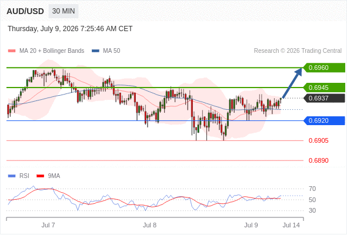
Task: Click the blue MA 50 legend swatch
Action: click(95, 51)
